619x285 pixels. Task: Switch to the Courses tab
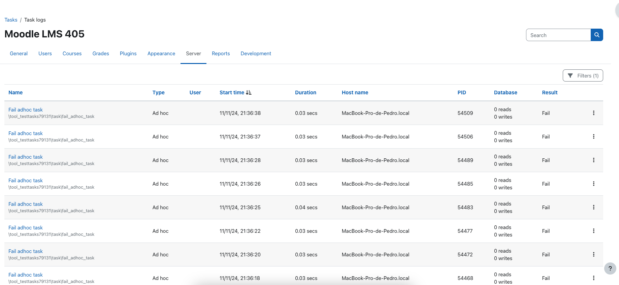pos(72,54)
